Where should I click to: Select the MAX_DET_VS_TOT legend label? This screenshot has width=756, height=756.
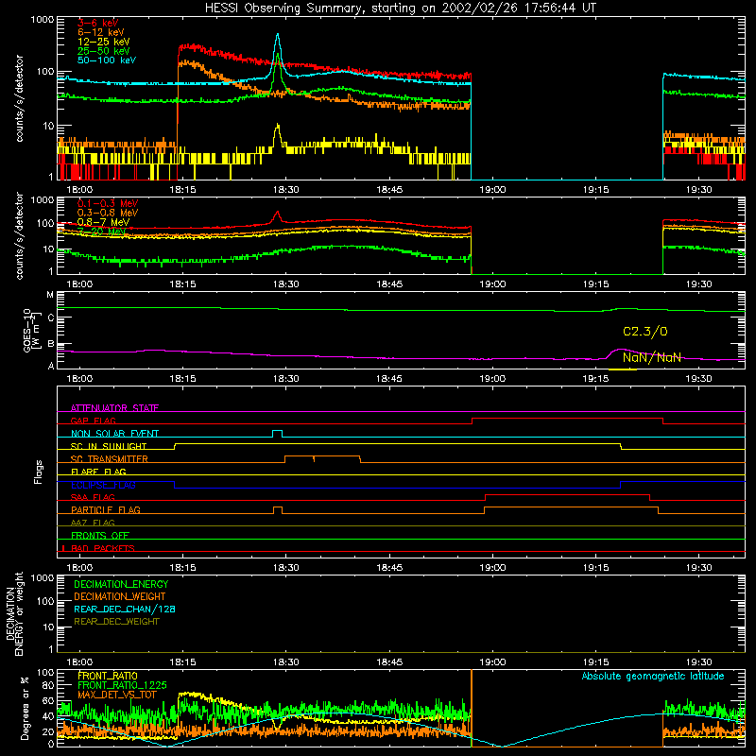116,695
